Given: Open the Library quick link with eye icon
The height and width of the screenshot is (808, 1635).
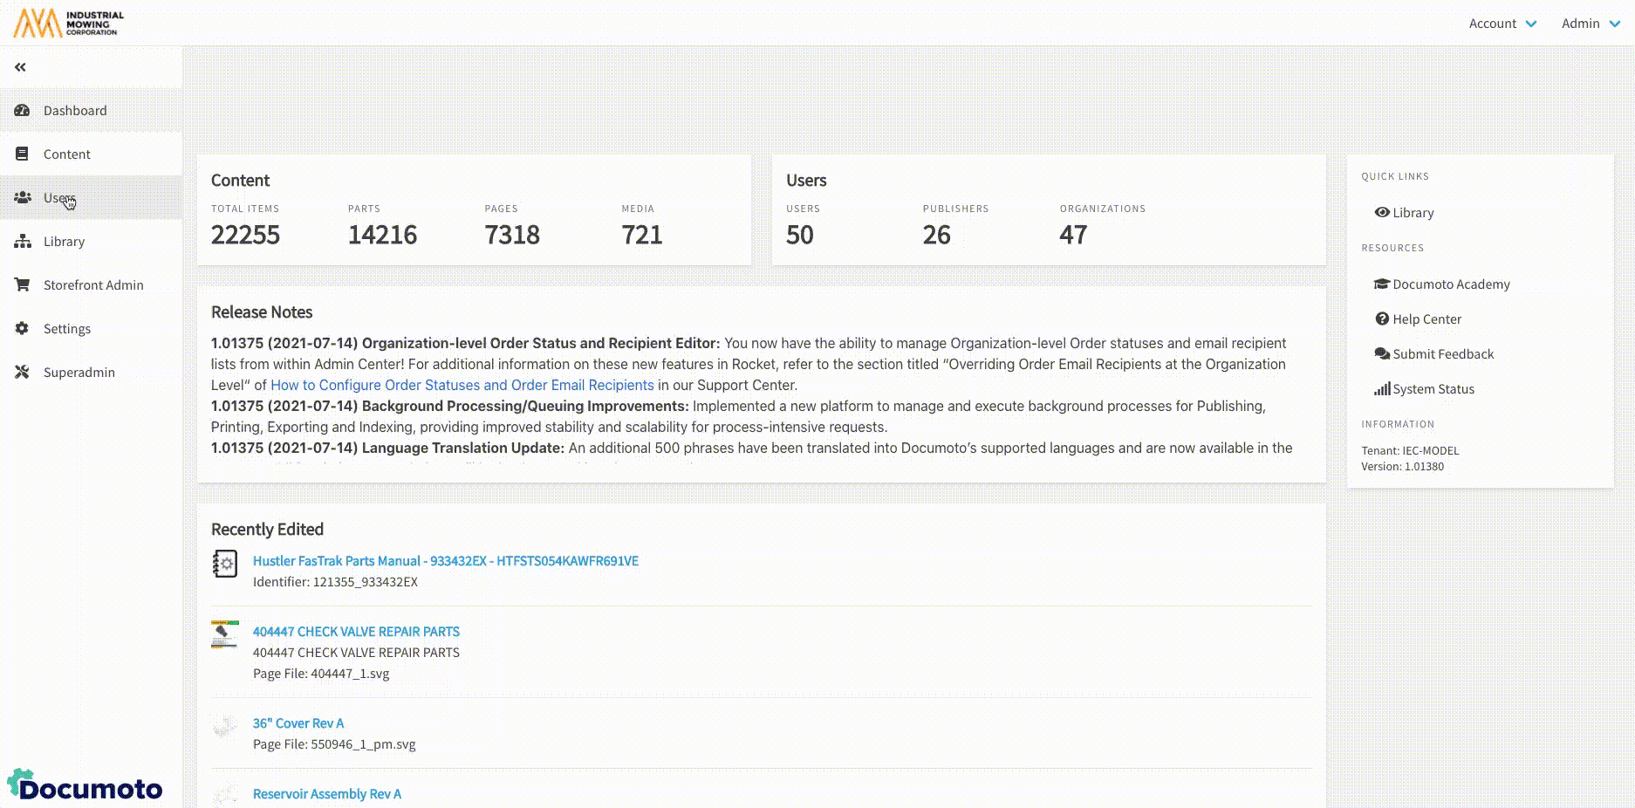Looking at the screenshot, I should point(1404,213).
